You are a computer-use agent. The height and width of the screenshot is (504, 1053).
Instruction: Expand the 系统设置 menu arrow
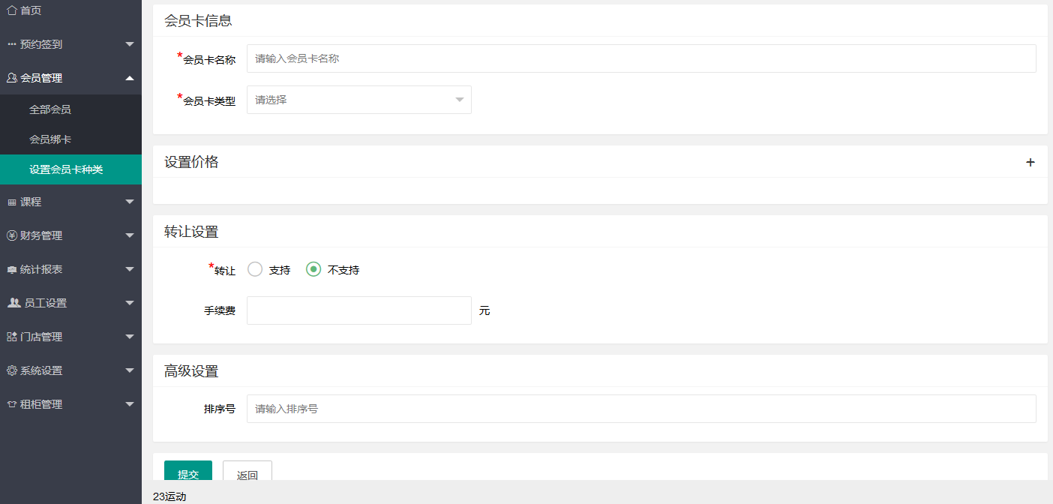click(130, 370)
